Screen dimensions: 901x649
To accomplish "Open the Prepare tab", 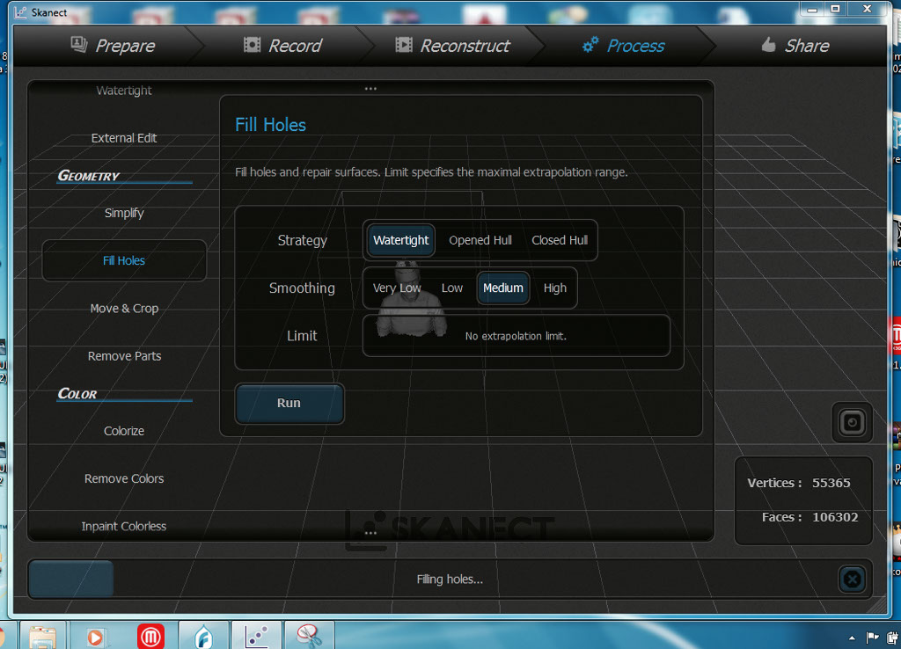I will click(113, 46).
